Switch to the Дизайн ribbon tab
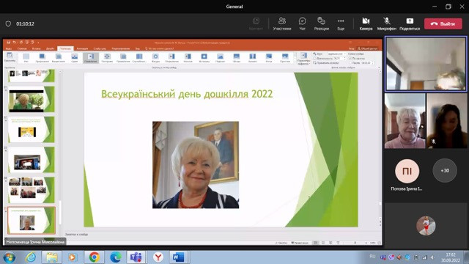The image size is (469, 264). (x=51, y=48)
